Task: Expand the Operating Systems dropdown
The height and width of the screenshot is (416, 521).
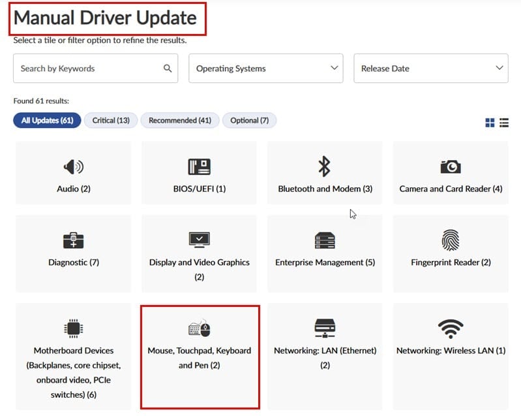Action: point(266,68)
